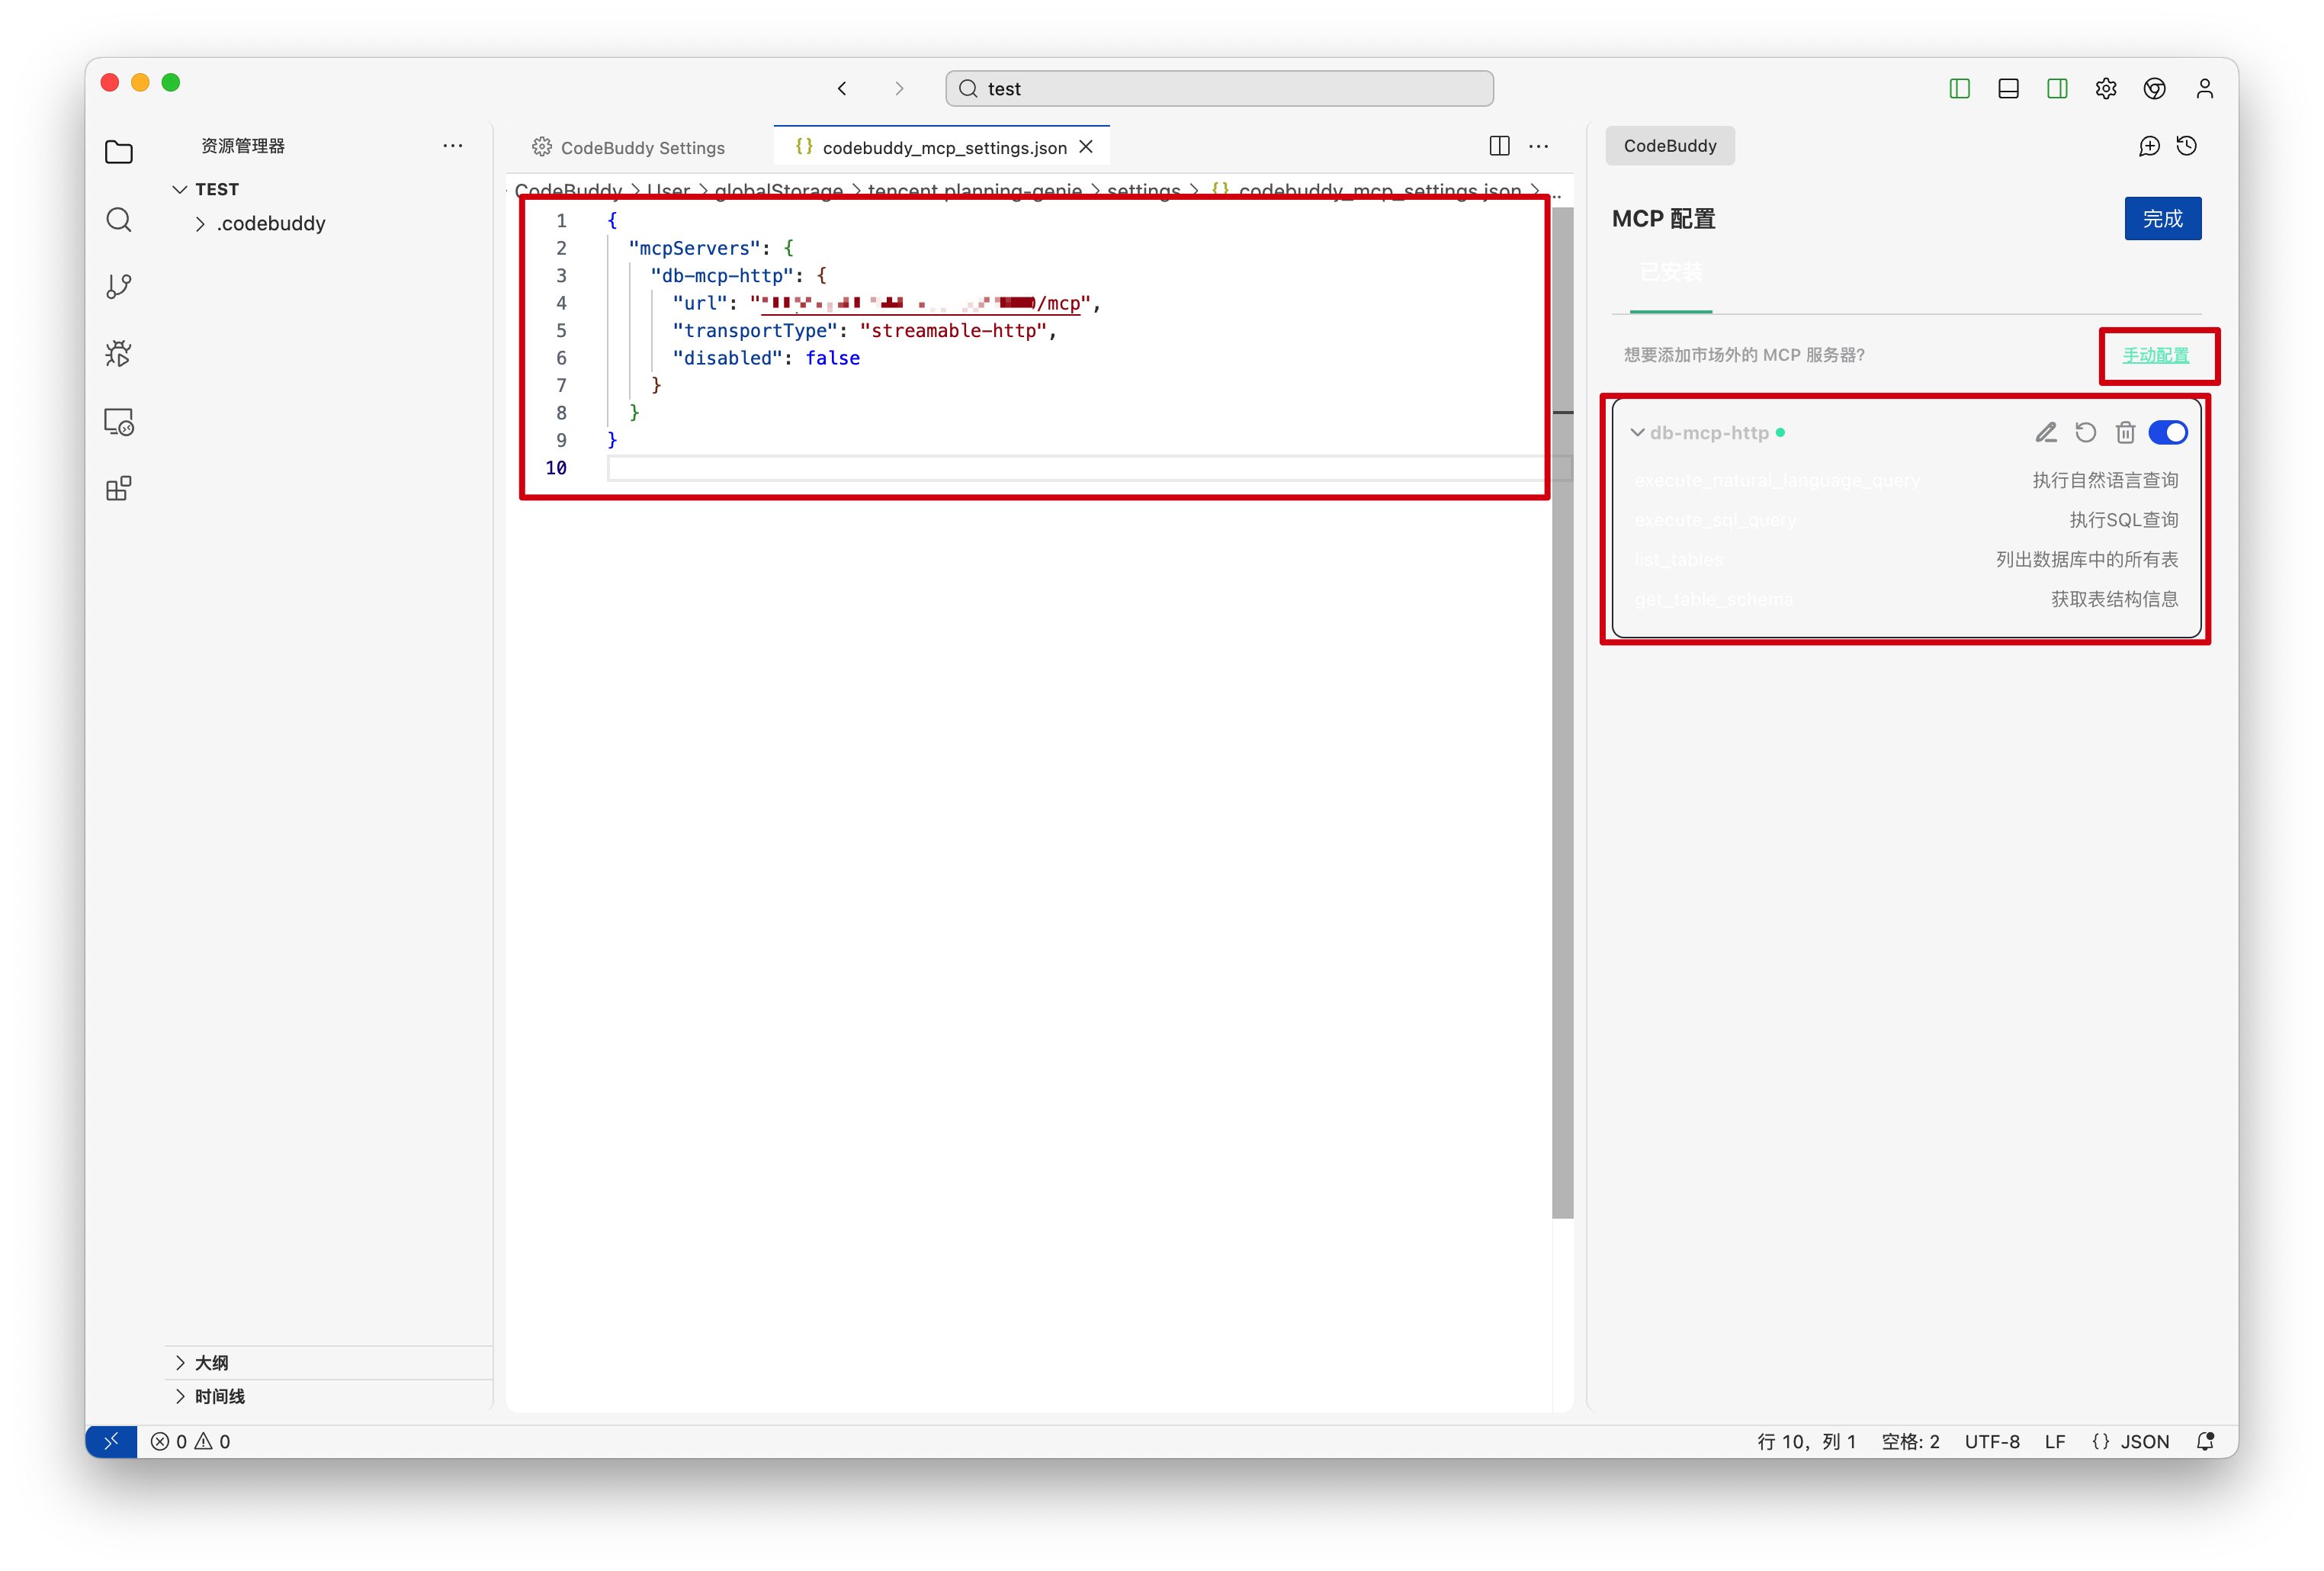Viewport: 2324px width, 1571px height.
Task: Start a new CodeBuddy chat
Action: (x=2149, y=146)
